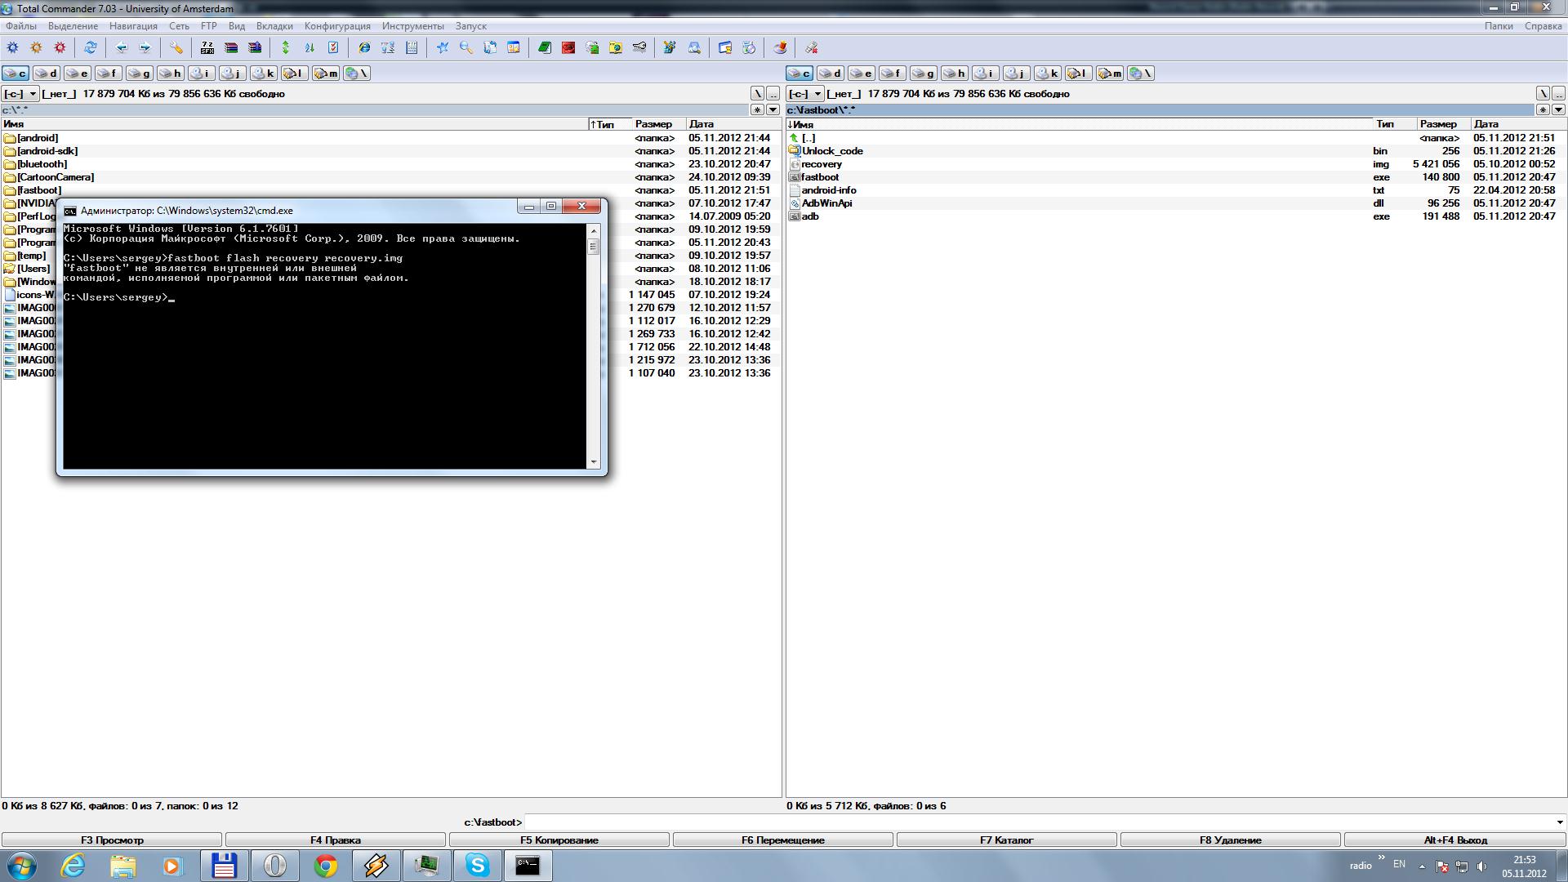Select drive g in left panel drive bar
The image size is (1568, 882).
140,73
